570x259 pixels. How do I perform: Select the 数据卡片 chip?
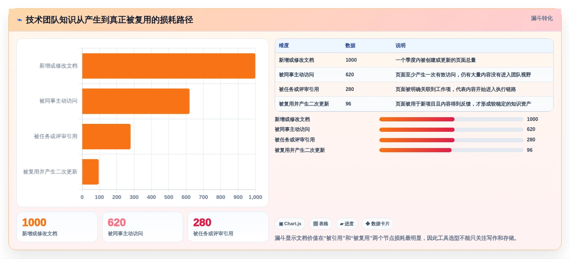378,224
